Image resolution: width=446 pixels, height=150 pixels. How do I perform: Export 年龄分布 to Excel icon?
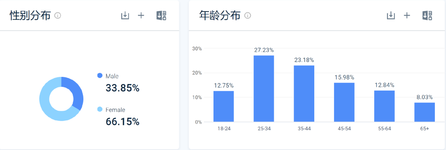click(427, 16)
